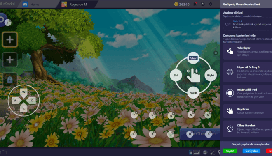Select the Right swipe key
The width and height of the screenshot is (272, 156).
[211, 75]
